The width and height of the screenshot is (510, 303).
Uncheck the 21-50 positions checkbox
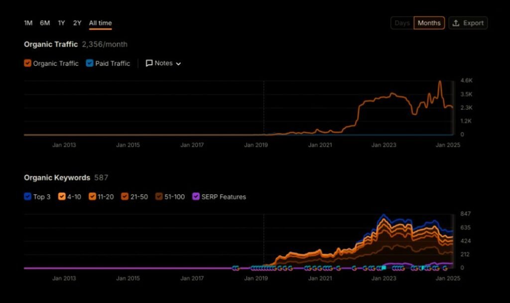tap(126, 197)
